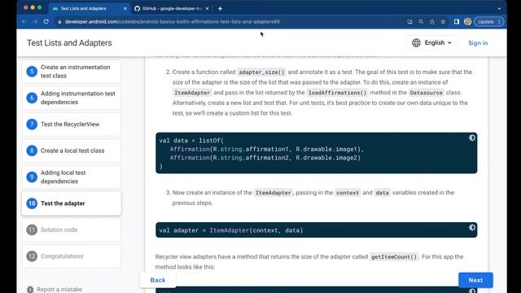
Task: Click the Test Lists and Adapters page title
Action: [69, 43]
